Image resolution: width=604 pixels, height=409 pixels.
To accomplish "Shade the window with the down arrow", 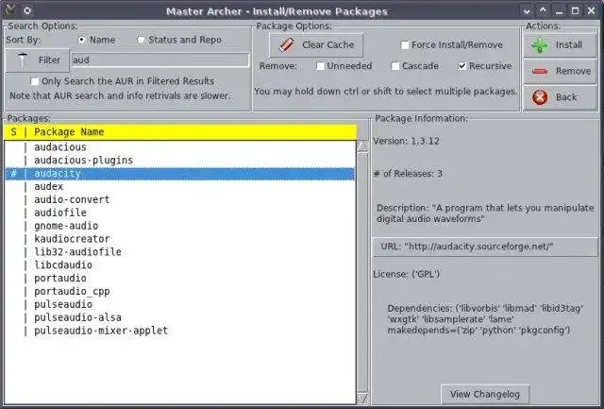I will click(527, 10).
